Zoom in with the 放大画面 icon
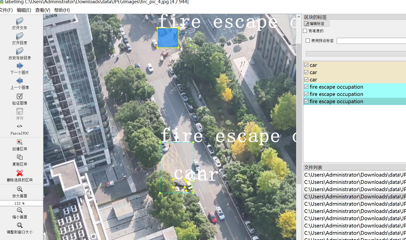 click(x=20, y=189)
